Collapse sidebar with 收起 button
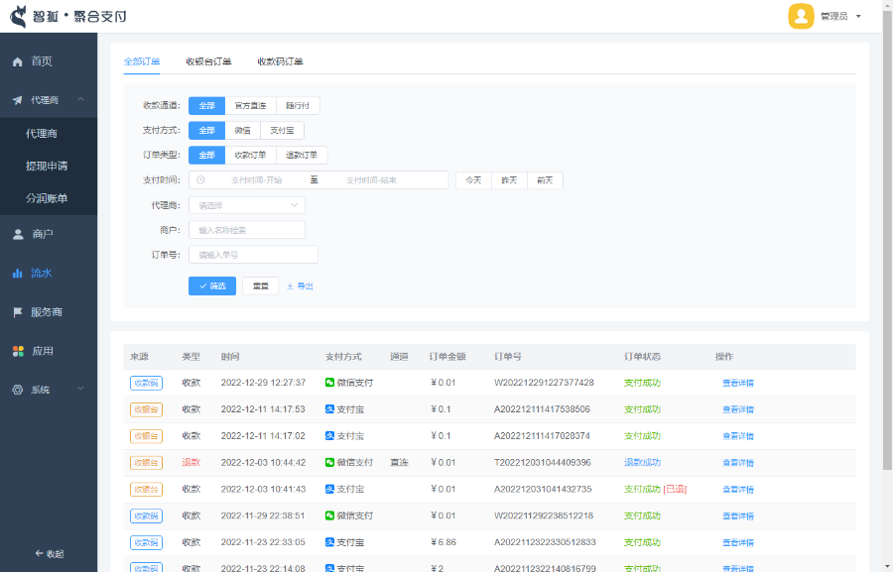 pyautogui.click(x=49, y=554)
